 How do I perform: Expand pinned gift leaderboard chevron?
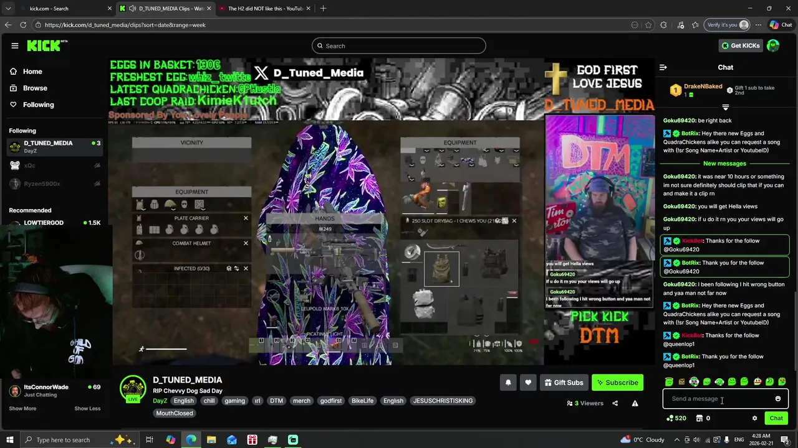725,108
